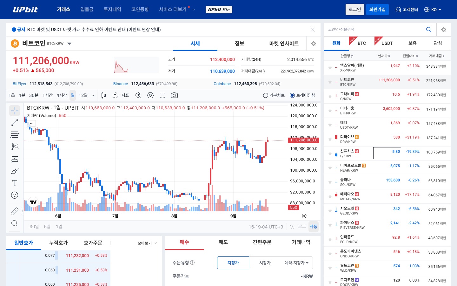Change the candlestick chart type
This screenshot has height=286, width=457.
[103, 95]
